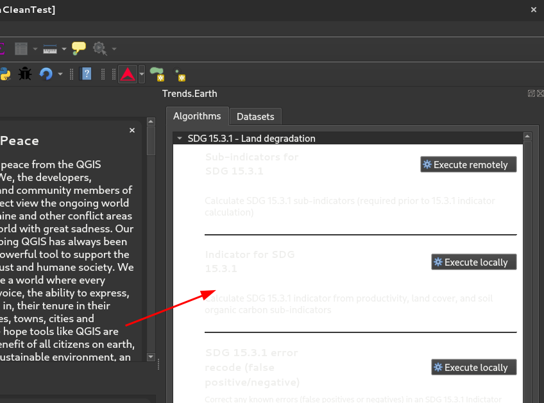The image size is (544, 403).
Task: Click Execute locally for Indicator for SDG 15.3.1
Action: 474,262
